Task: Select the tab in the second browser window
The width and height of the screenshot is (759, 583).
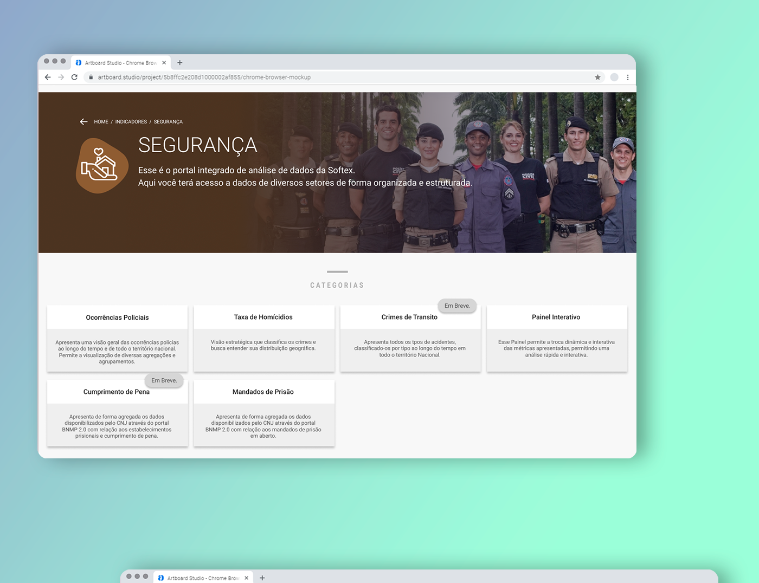Action: 203,578
